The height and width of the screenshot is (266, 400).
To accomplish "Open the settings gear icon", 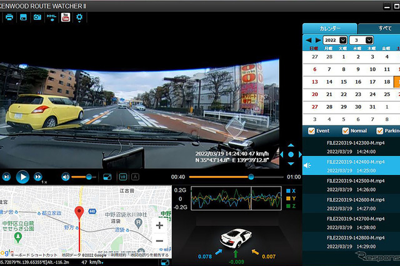I will pos(79,17).
